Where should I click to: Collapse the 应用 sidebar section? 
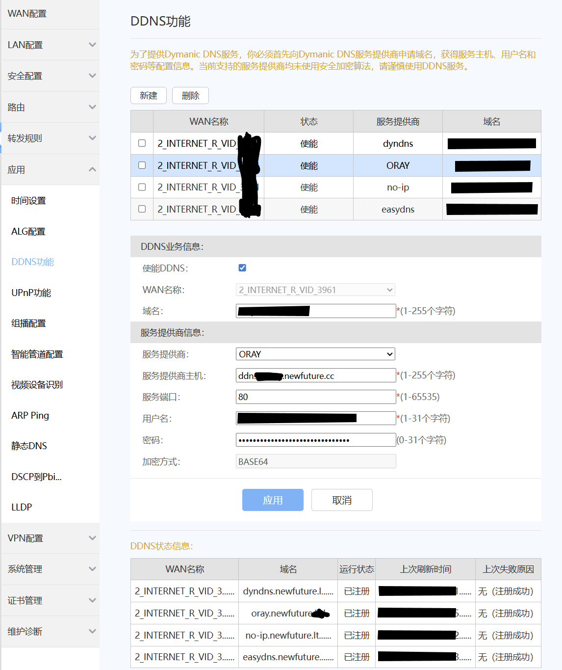click(x=50, y=169)
